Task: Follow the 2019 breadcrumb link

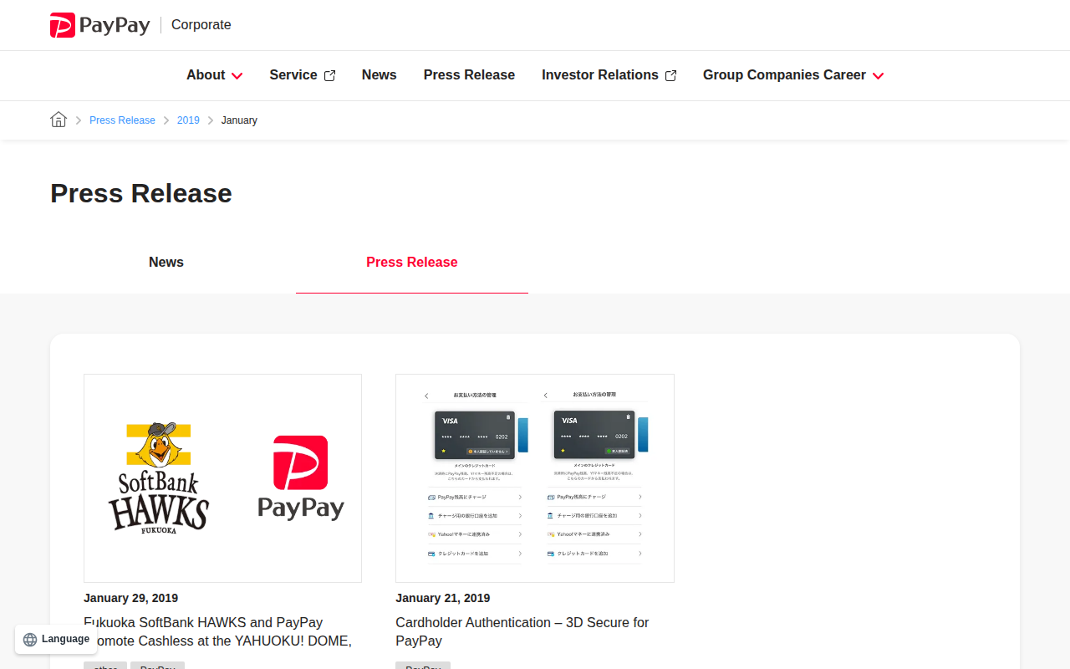Action: (188, 120)
